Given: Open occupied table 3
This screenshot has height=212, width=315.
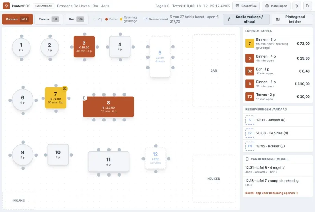Looking at the screenshot, I should coord(84,46).
